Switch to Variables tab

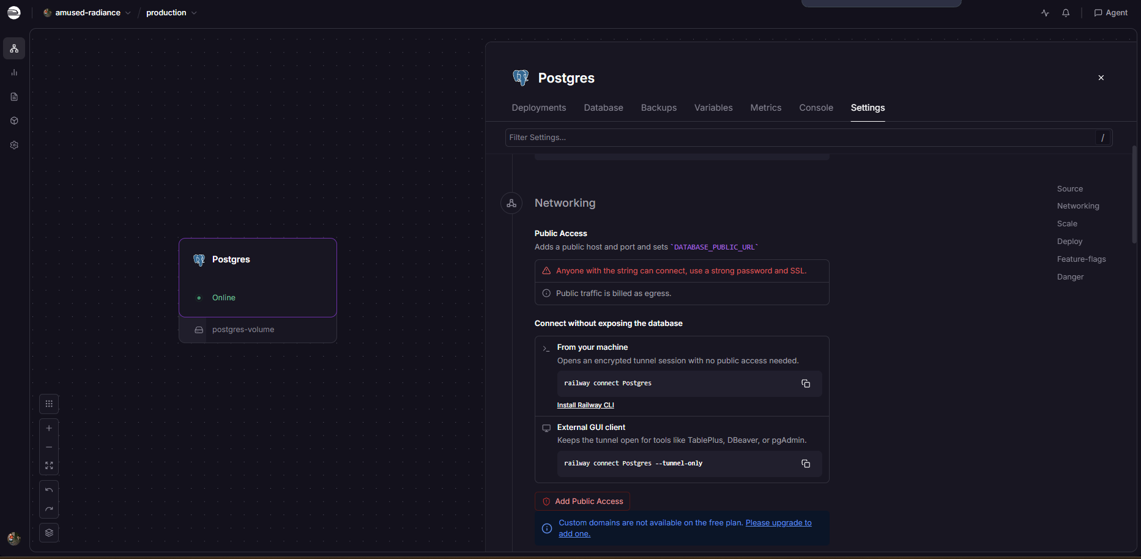pos(713,108)
